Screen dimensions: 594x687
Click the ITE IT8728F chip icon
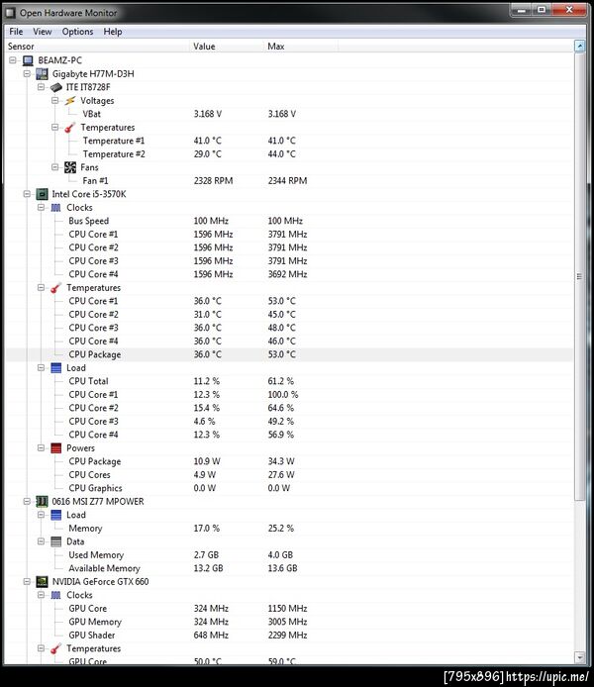[56, 87]
